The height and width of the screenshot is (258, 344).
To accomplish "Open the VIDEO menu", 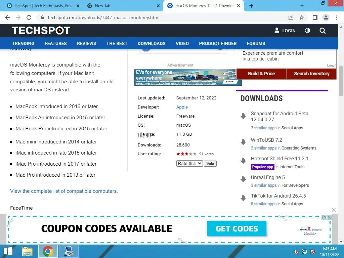I will click(182, 43).
